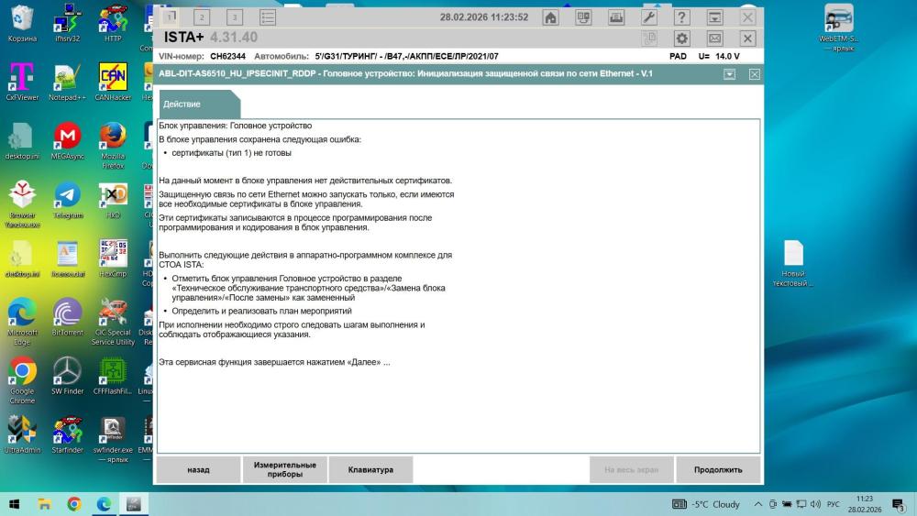Open HexCmp desktop icon
Viewport: 917px width, 516px height.
(x=113, y=258)
